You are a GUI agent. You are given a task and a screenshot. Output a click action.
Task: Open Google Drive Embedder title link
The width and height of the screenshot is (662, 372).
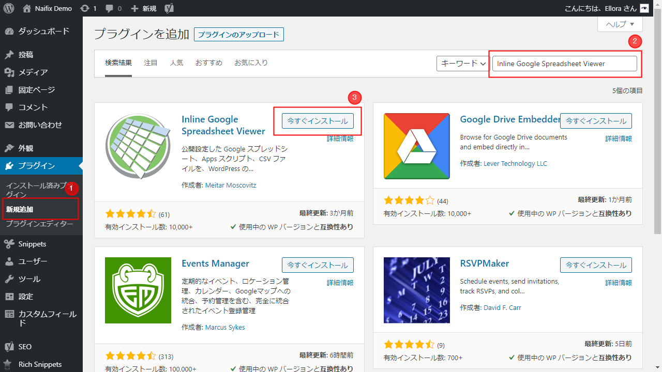(x=510, y=119)
